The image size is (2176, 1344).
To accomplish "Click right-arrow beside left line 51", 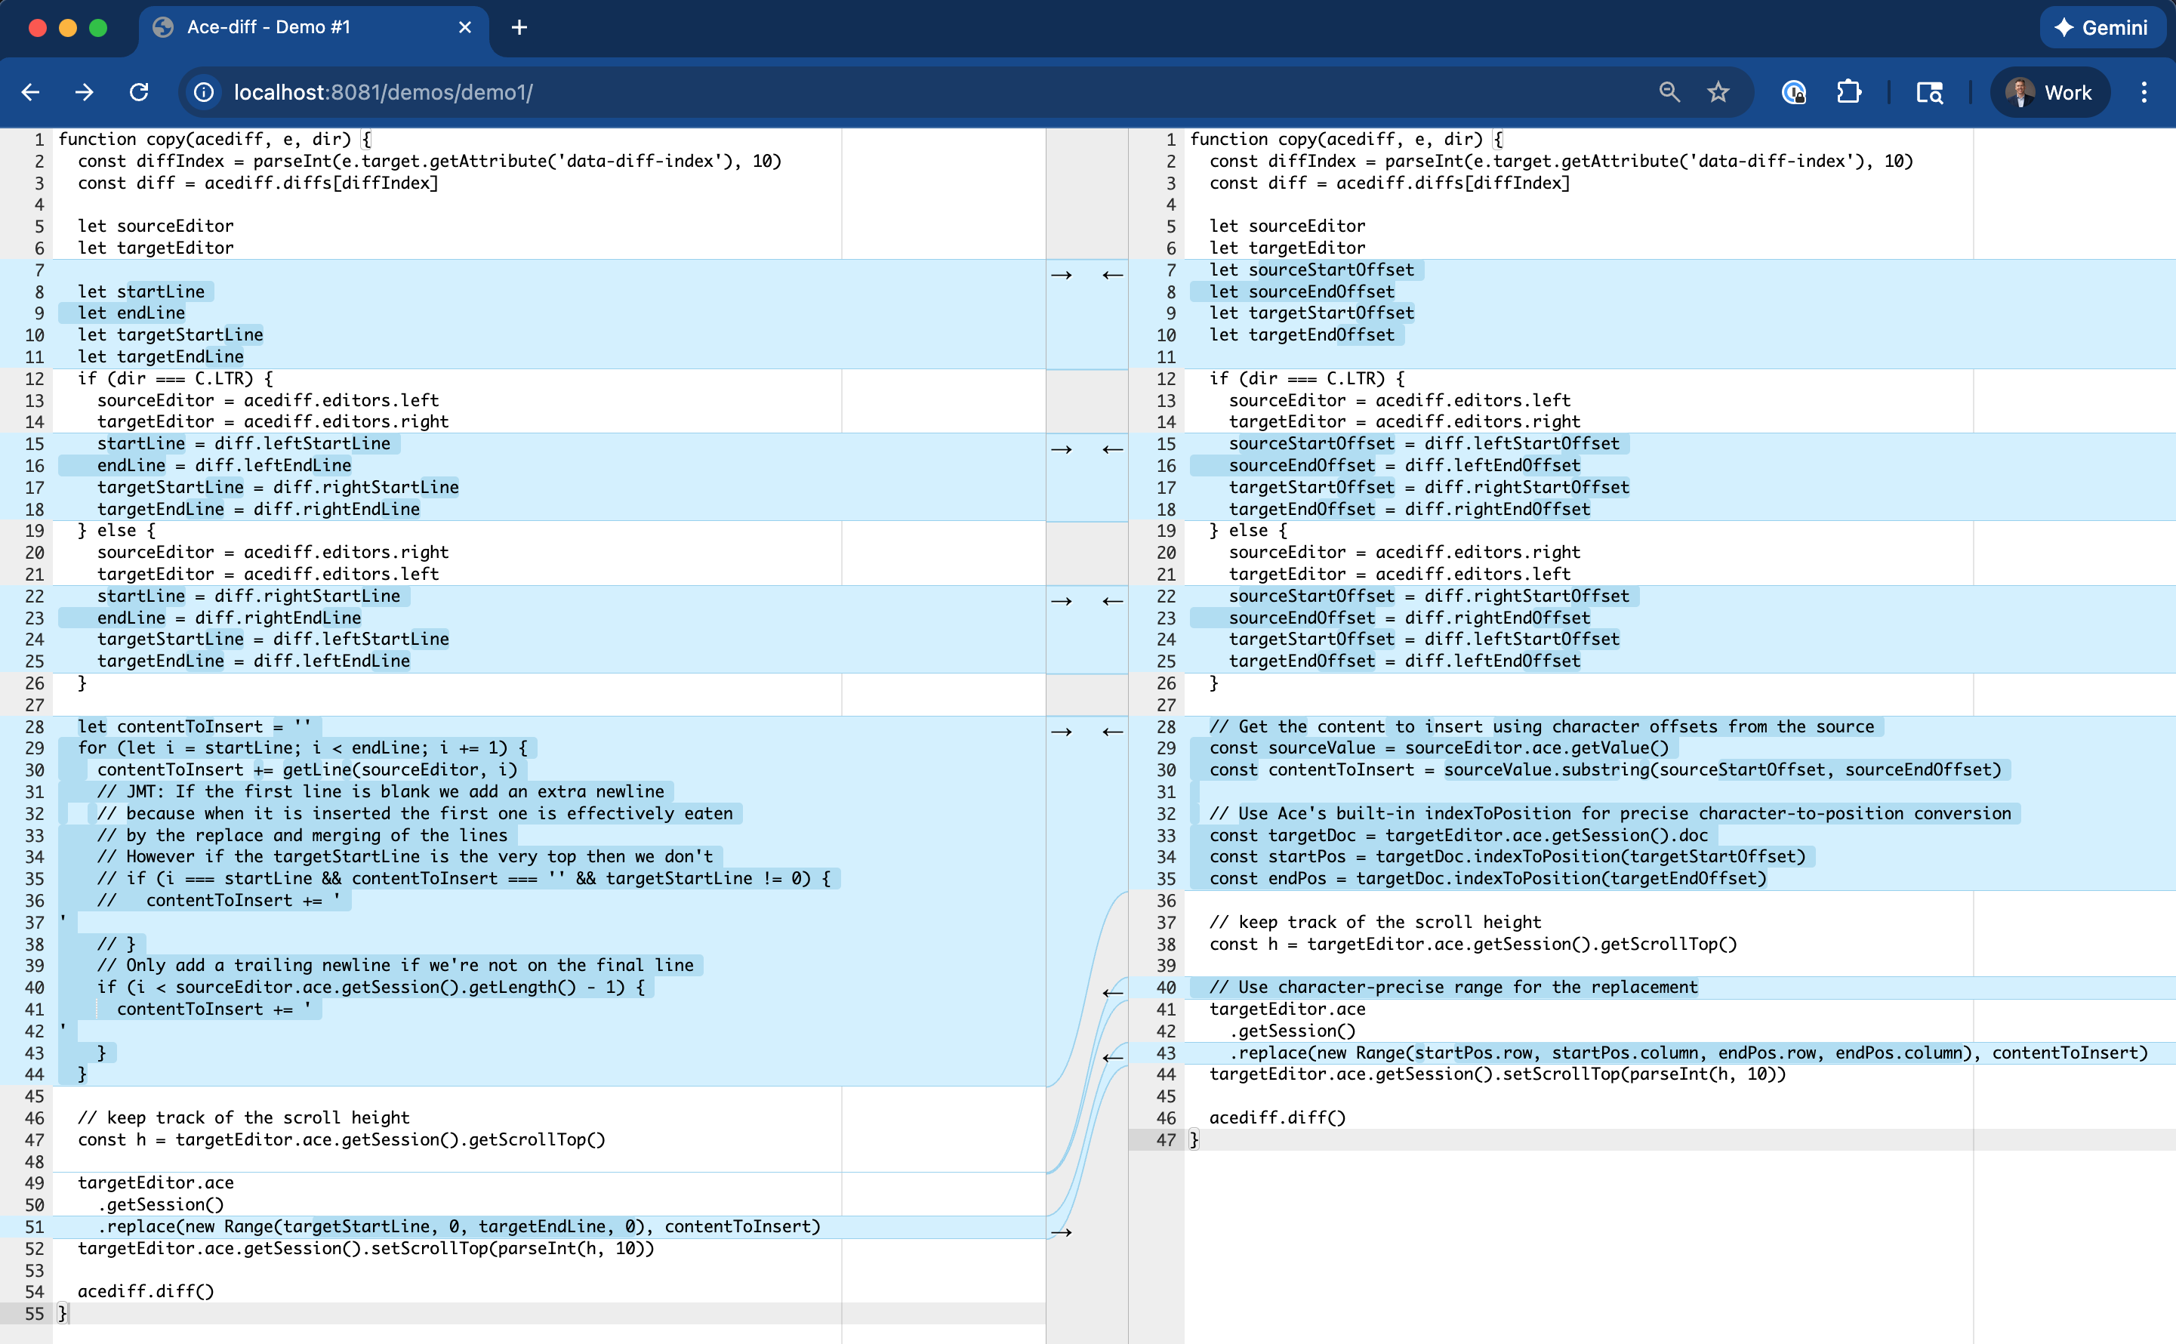I will pyautogui.click(x=1062, y=1232).
